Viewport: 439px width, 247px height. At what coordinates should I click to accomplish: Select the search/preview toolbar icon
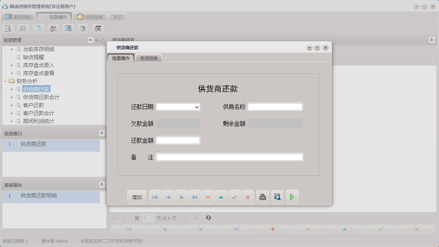(x=8, y=28)
